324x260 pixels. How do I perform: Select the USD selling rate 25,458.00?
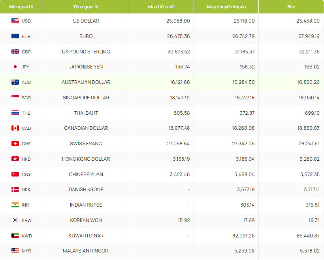tap(308, 21)
